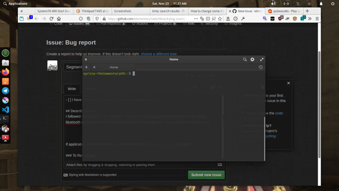Switch to System76 Will Start tab
Image resolution: width=339 pixels, height=191 pixels.
54,11
